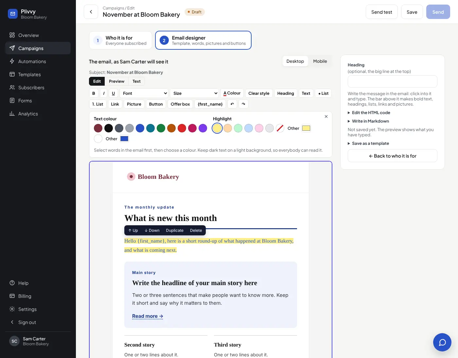Open the chat support bubble

pyautogui.click(x=442, y=342)
